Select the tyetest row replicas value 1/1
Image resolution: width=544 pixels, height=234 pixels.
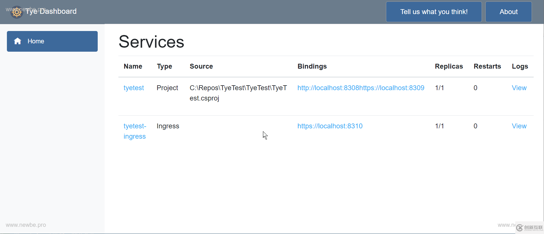439,88
